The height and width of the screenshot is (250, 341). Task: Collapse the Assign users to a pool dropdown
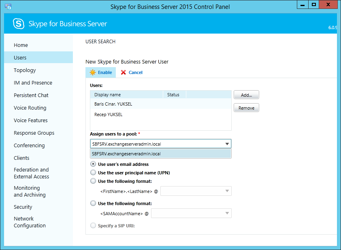[x=227, y=144]
